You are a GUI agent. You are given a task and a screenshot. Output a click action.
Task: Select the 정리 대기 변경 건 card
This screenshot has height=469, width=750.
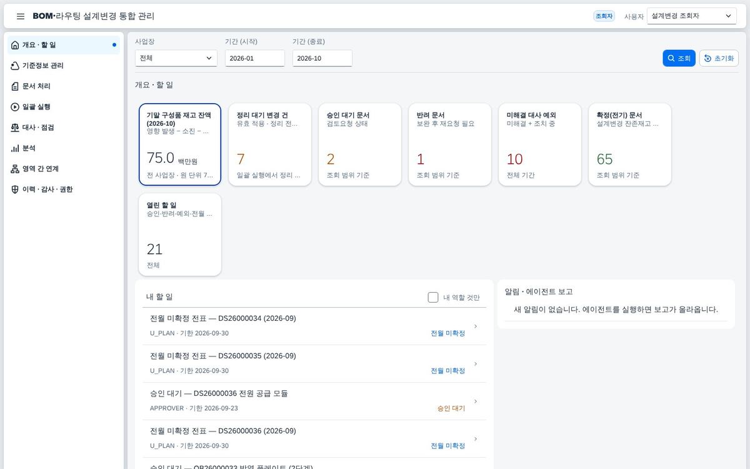click(x=270, y=144)
